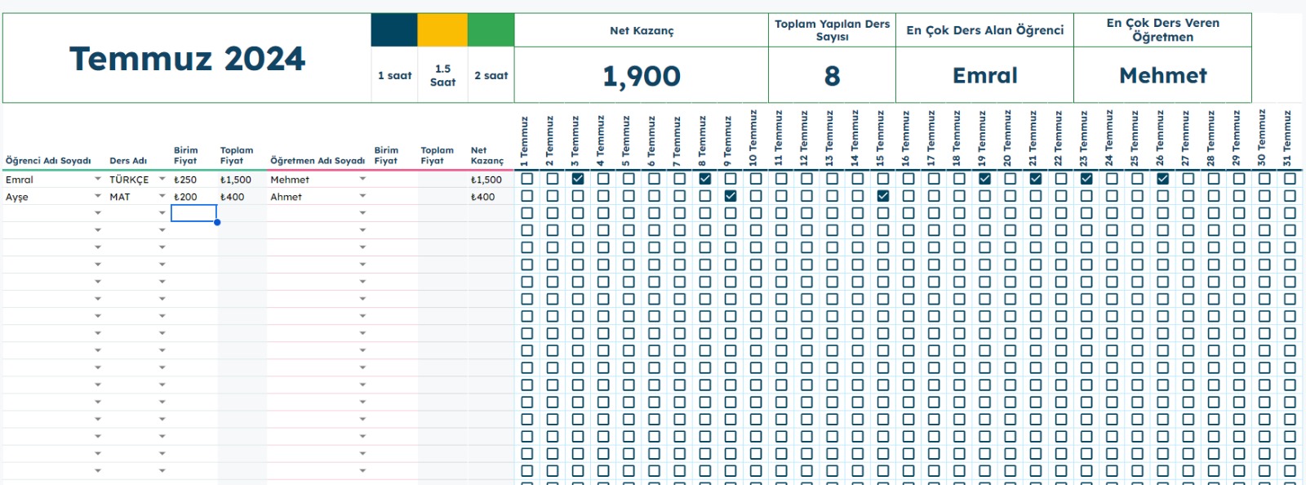Uncheck the 9 Temmuz checkbox in Ayşe's row
Viewport: 1306px width, 485px height.
pos(731,196)
